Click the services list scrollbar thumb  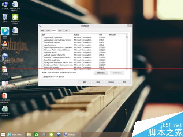tap(127, 37)
